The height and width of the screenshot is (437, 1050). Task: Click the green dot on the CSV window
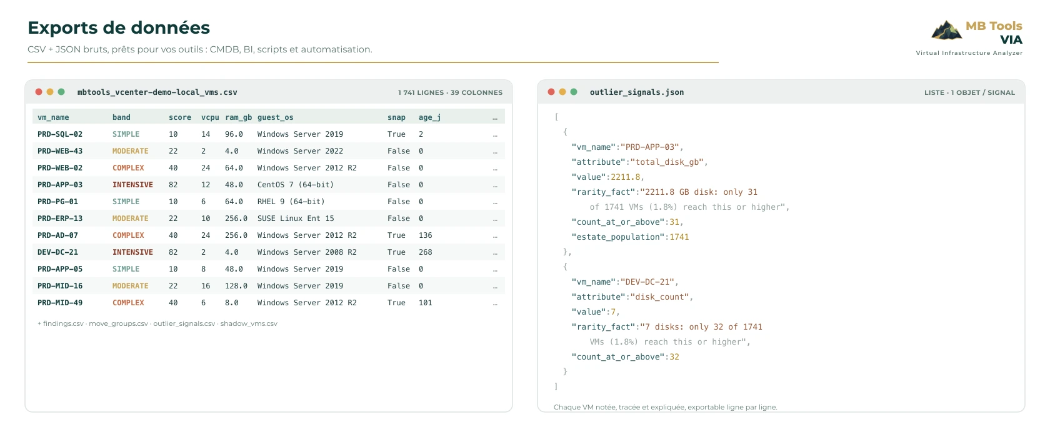click(61, 92)
